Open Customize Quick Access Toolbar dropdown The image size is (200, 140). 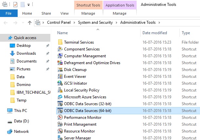28,5
